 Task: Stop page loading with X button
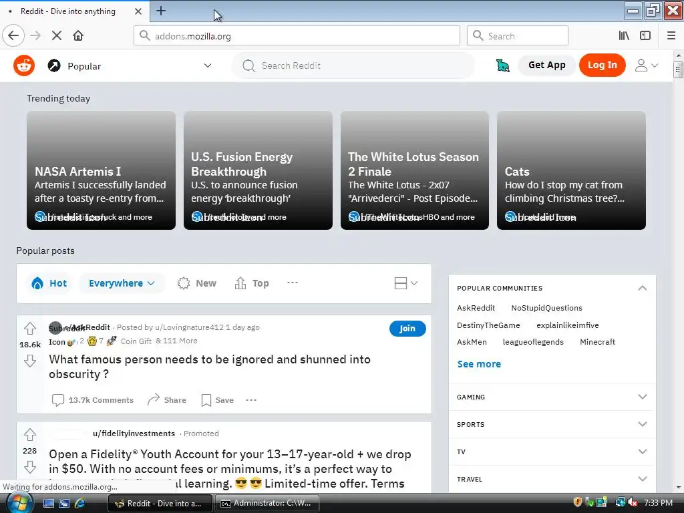coord(56,36)
